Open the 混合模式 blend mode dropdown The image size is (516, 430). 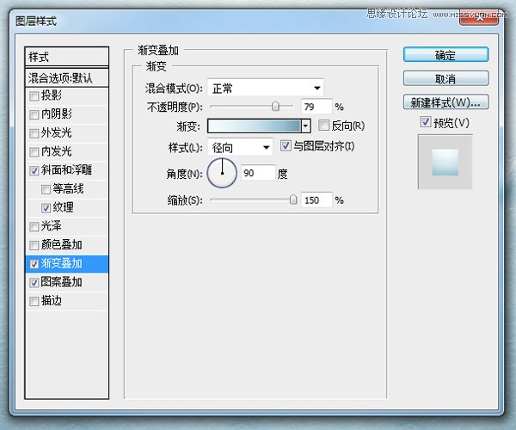[265, 88]
